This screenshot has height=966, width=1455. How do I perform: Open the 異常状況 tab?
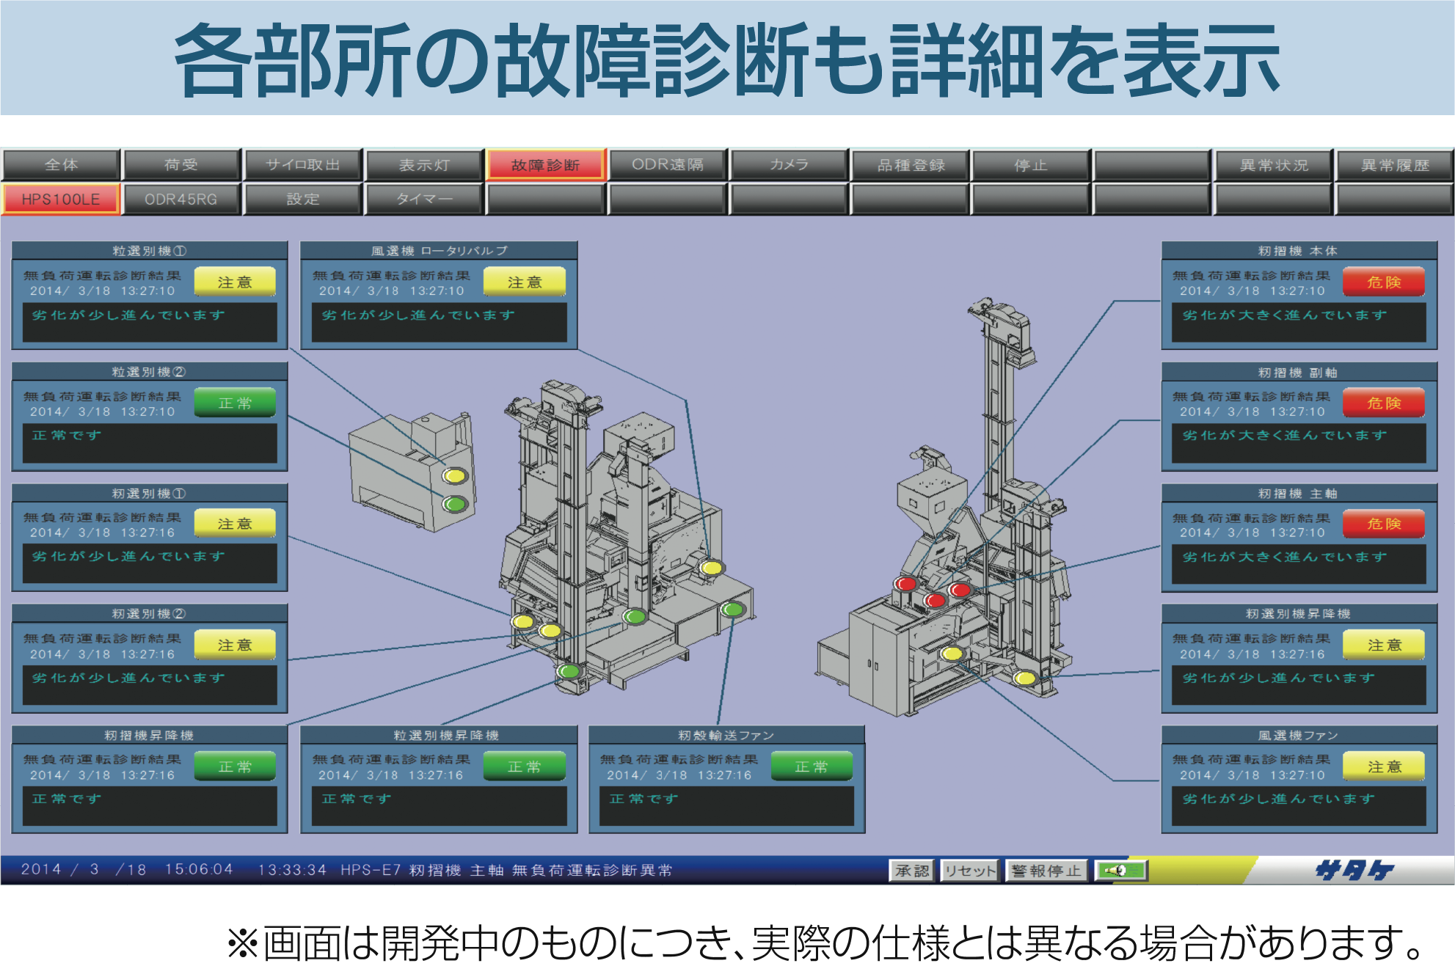coord(1274,165)
